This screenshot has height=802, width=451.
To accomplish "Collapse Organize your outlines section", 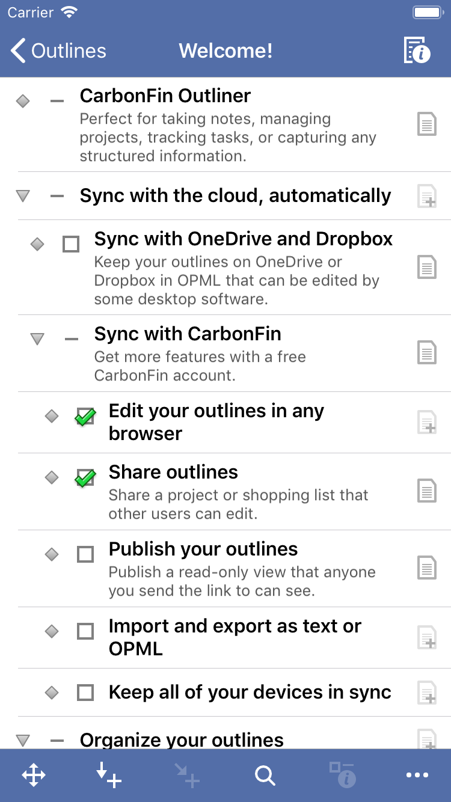I will (23, 740).
